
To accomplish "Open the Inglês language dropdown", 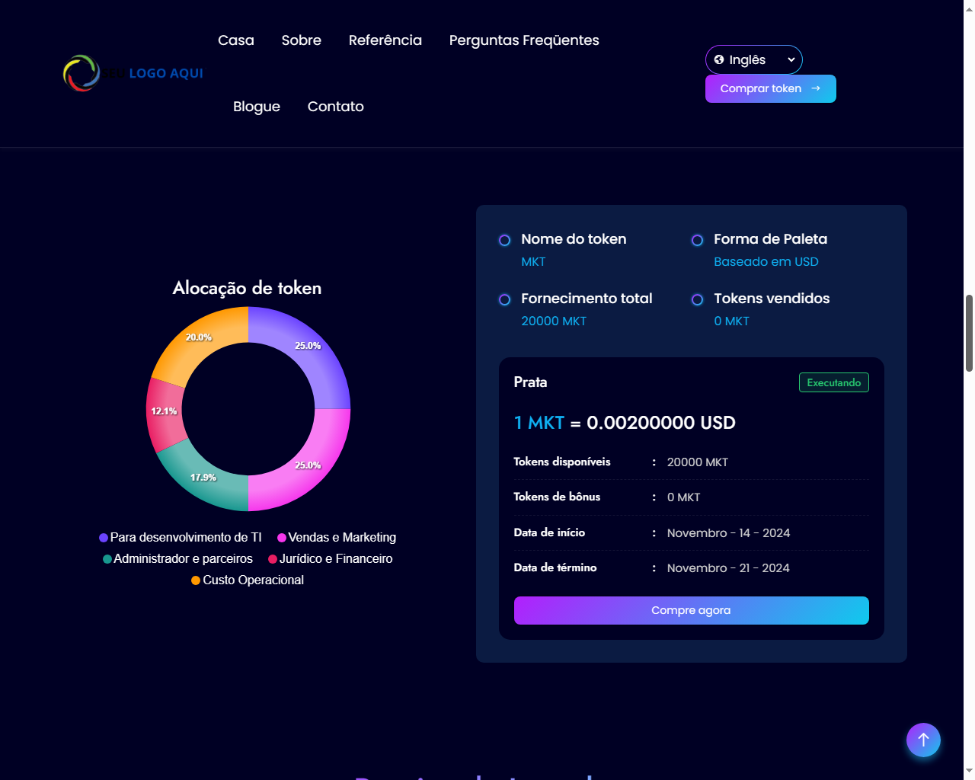I will pyautogui.click(x=746, y=59).
